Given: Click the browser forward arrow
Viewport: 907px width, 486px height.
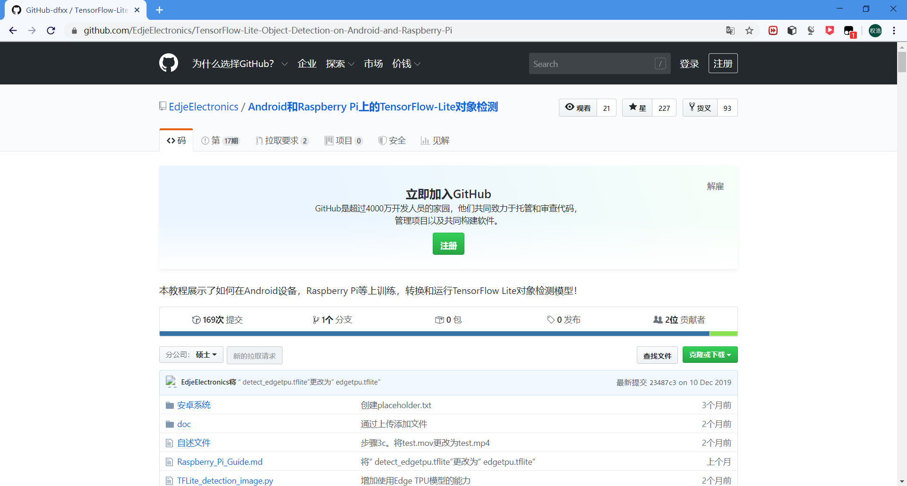Looking at the screenshot, I should click(x=32, y=31).
